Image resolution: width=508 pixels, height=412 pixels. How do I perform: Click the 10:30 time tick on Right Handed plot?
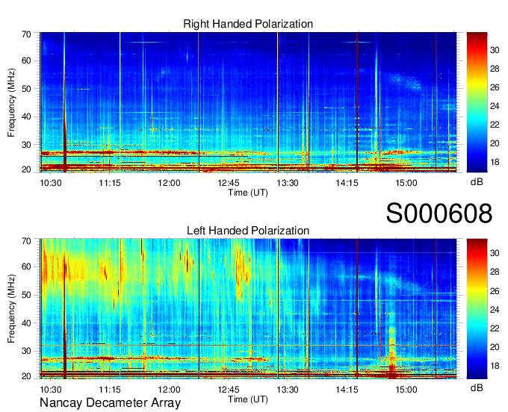point(51,183)
